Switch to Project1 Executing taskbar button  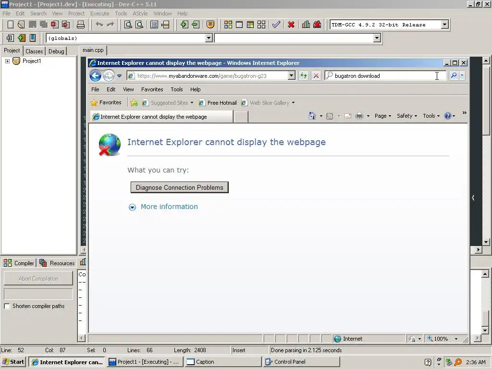tap(145, 362)
